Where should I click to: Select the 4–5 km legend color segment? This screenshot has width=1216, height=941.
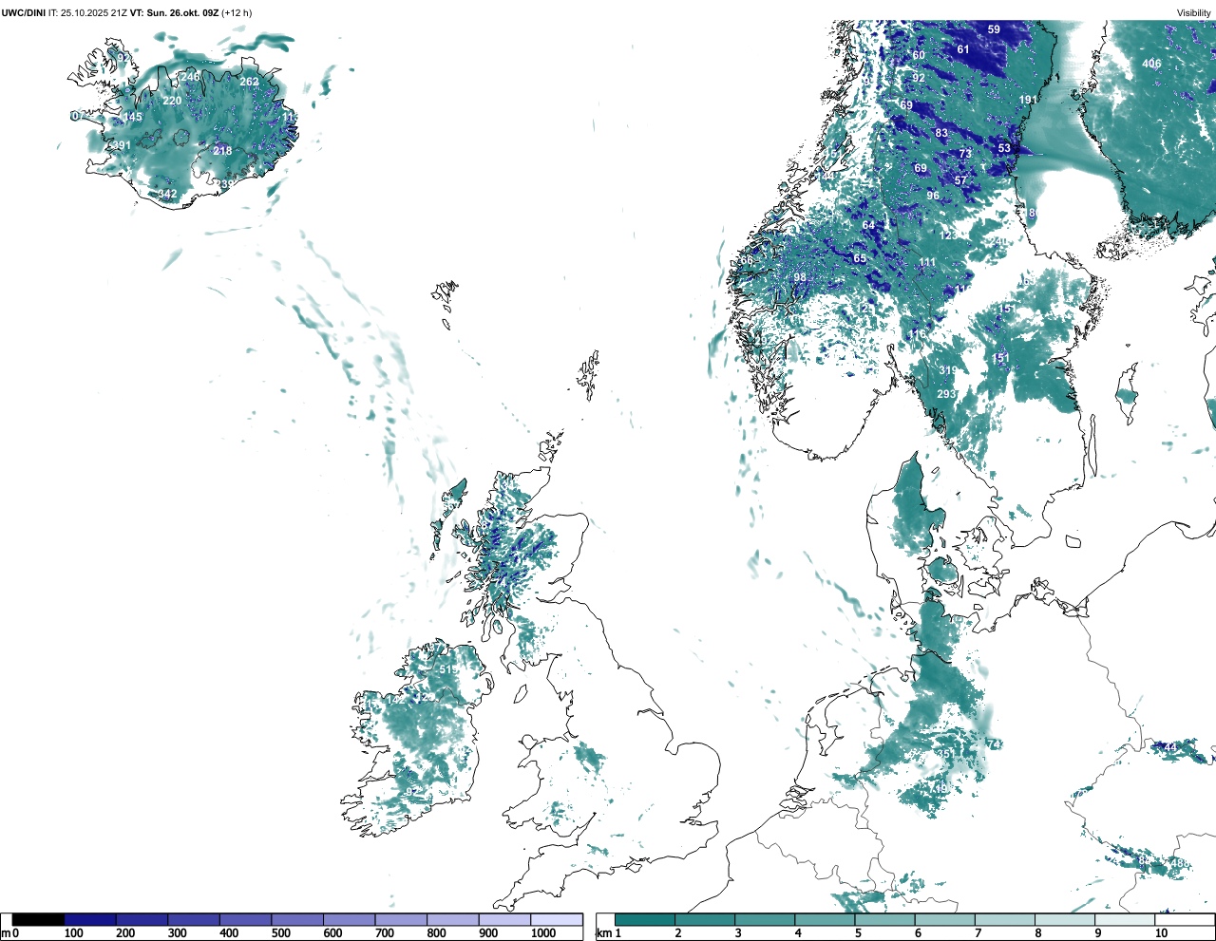[825, 919]
